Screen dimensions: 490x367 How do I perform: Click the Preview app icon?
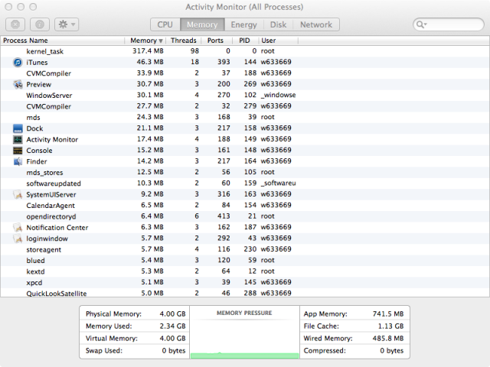pos(18,84)
